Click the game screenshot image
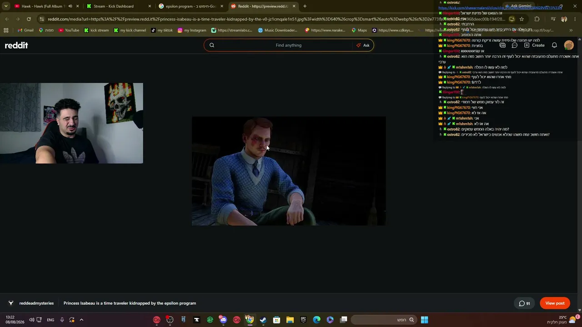The height and width of the screenshot is (327, 582). (289, 171)
